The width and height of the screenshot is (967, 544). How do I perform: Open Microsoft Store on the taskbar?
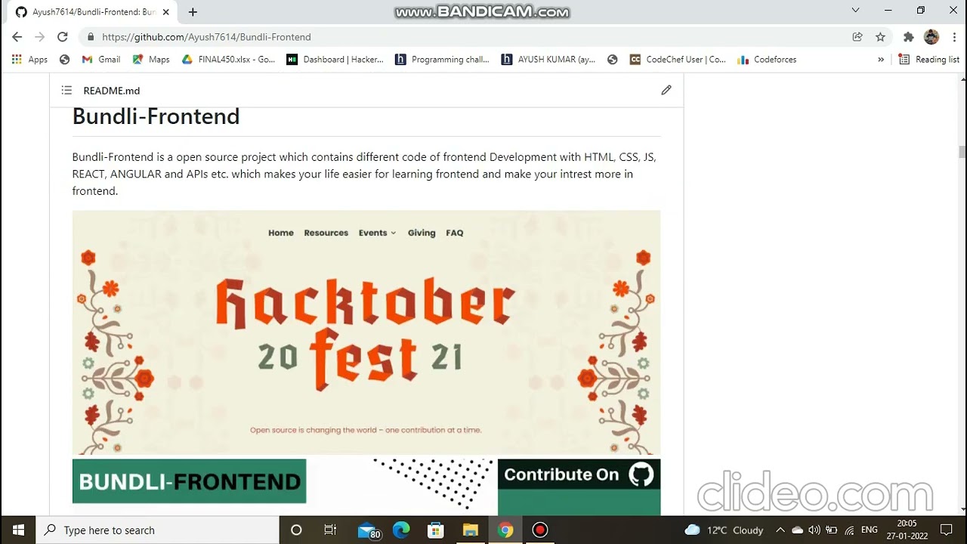coord(435,530)
